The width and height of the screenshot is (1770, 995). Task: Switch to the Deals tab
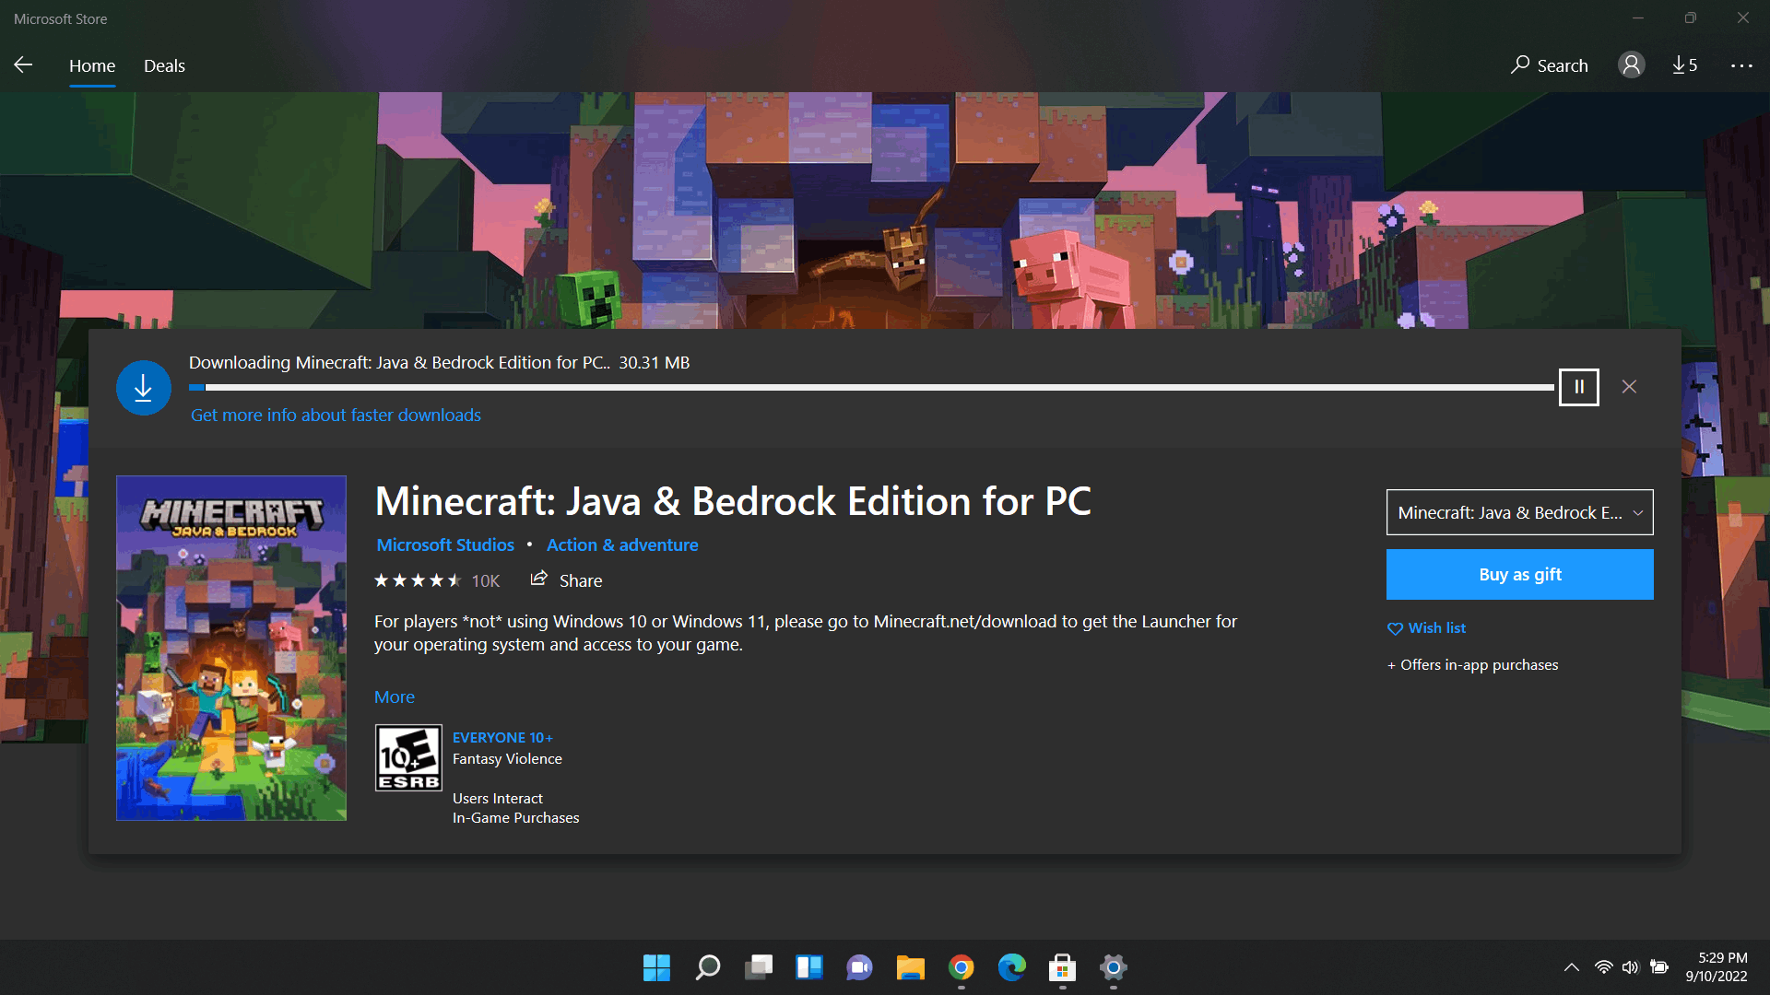tap(164, 65)
